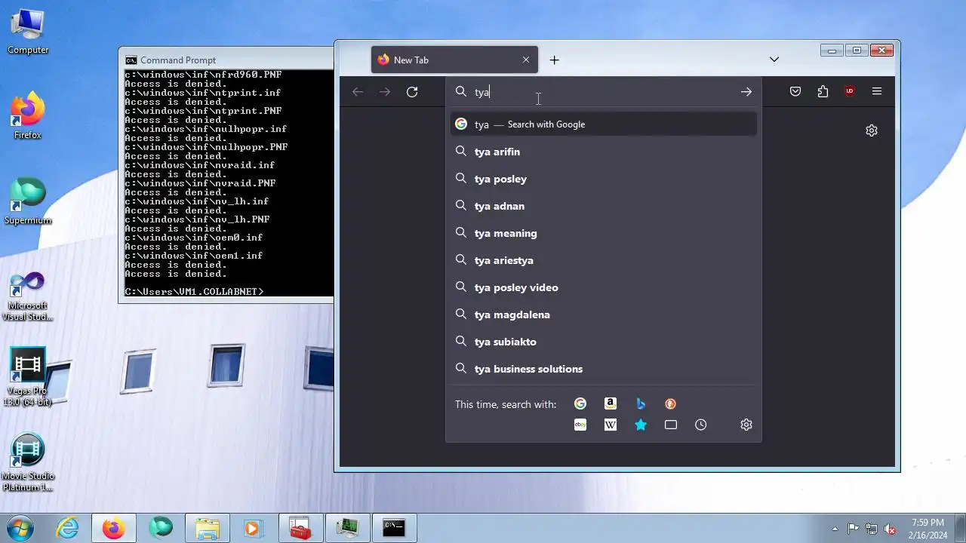Open the red toolbox taskbar app

pos(300,528)
